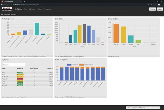Click the new notification popup
The height and width of the screenshot is (110, 164).
[x=143, y=108]
